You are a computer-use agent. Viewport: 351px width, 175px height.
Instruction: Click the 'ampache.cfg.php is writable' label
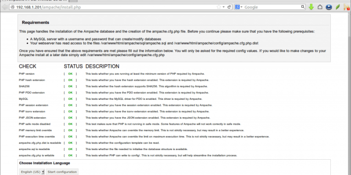(36, 155)
